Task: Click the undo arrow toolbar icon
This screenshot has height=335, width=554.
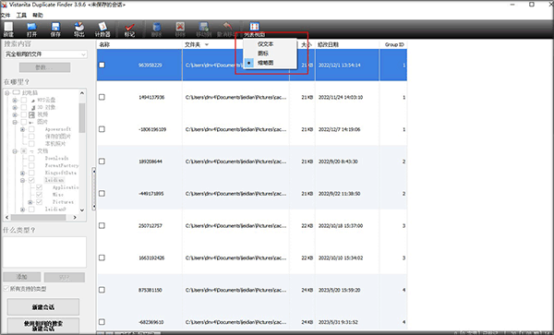Action: (227, 27)
